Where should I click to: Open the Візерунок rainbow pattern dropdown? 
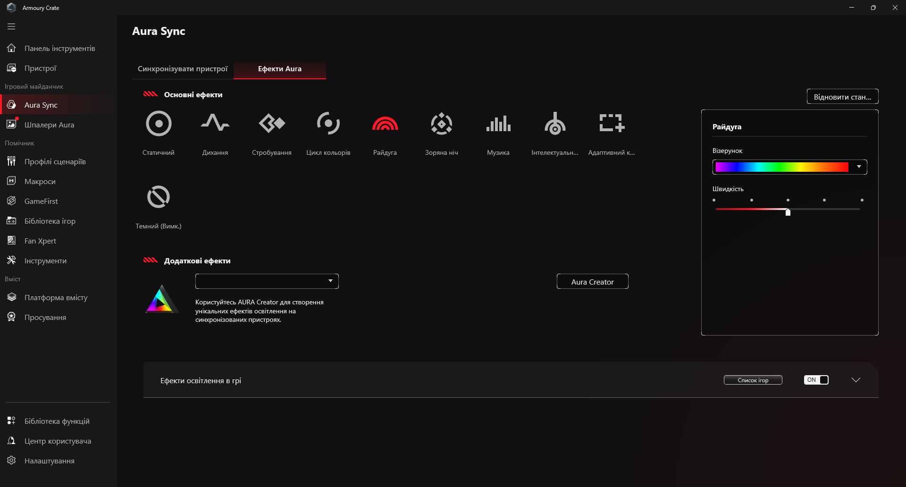click(x=790, y=167)
